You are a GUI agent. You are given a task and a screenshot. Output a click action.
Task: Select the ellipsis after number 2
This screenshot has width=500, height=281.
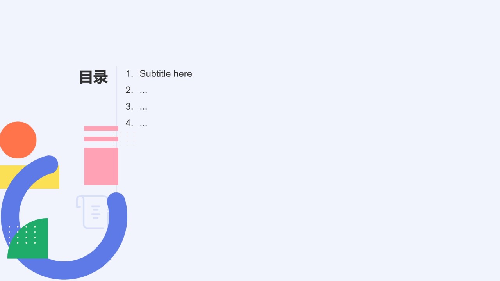(x=143, y=91)
